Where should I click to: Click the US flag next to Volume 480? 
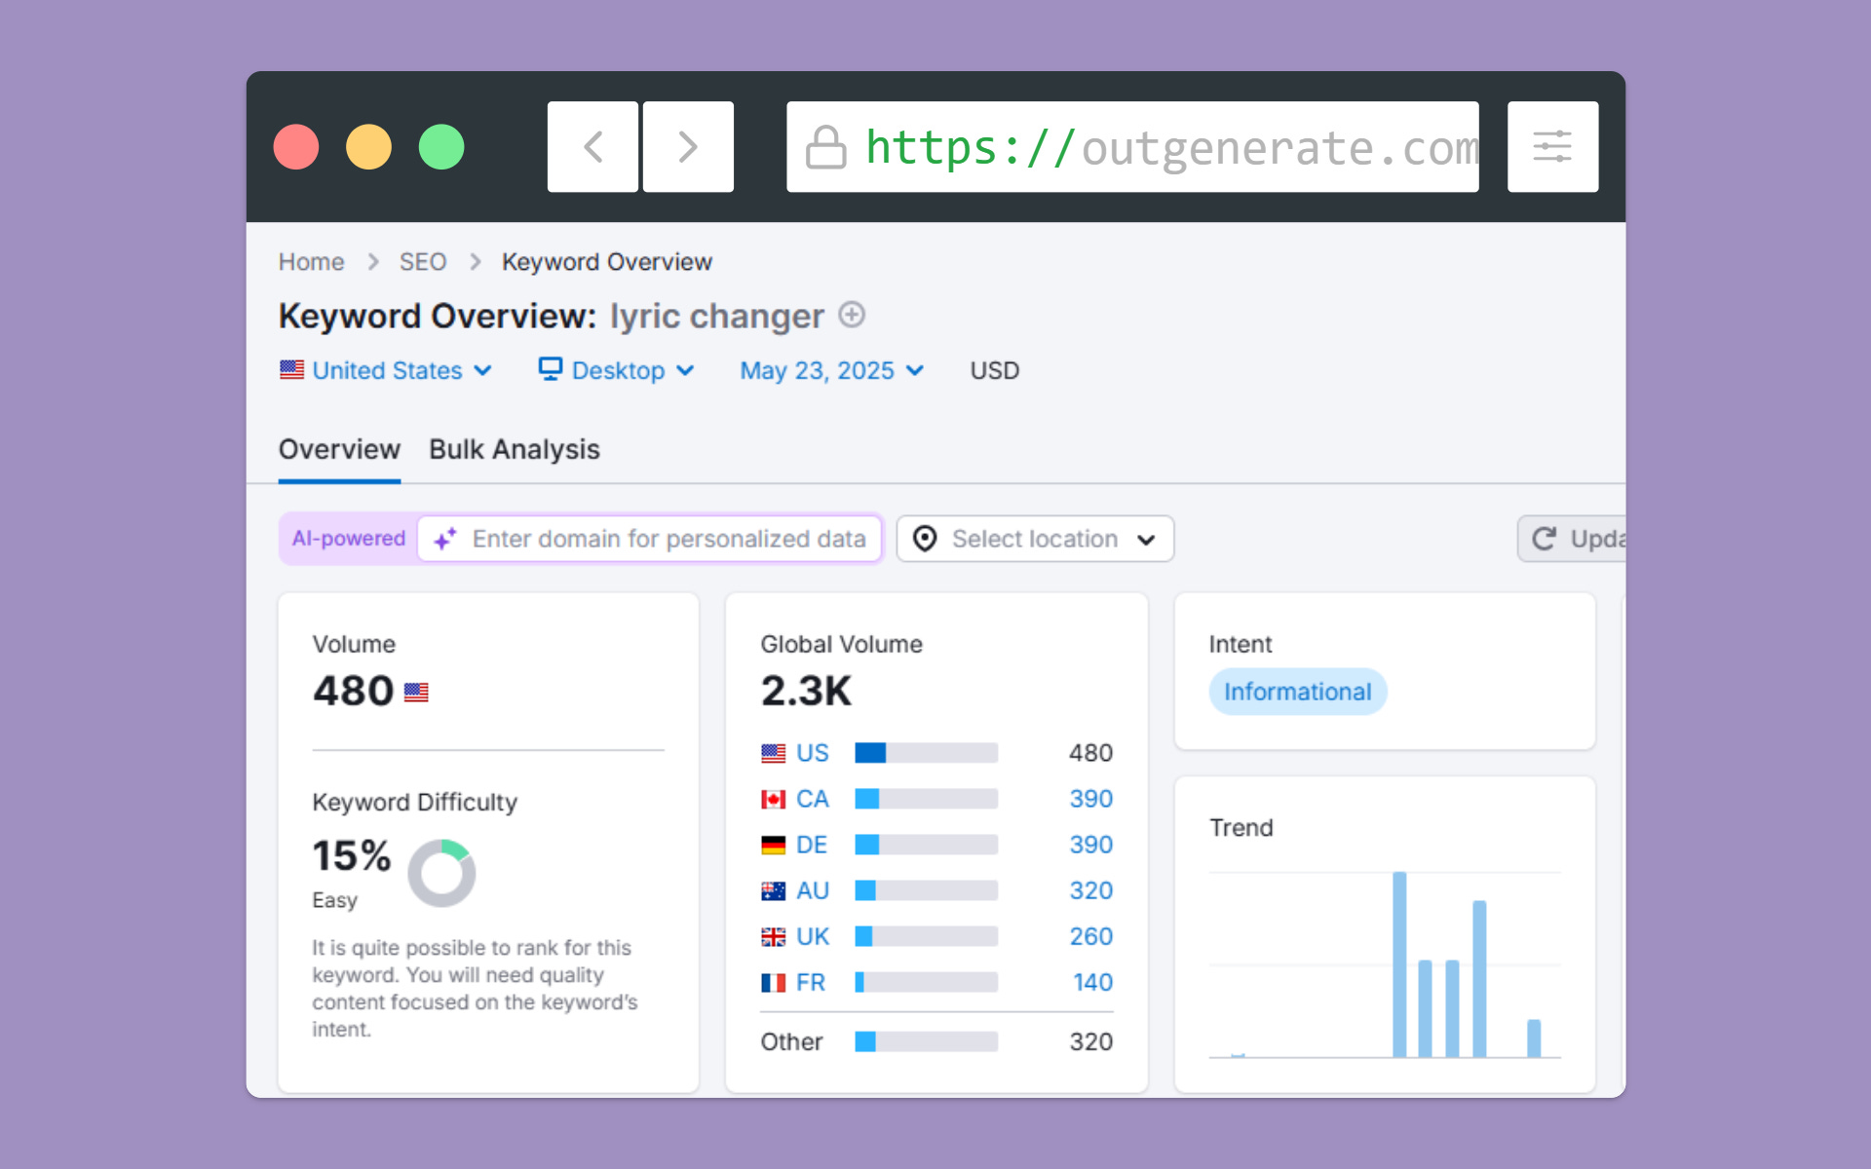pyautogui.click(x=416, y=693)
